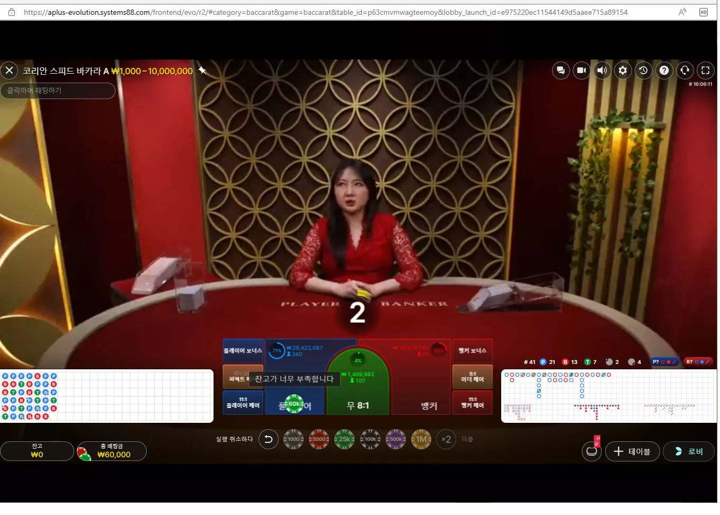The height and width of the screenshot is (515, 720).
Task: Select the purple 500k chip
Action: click(396, 439)
